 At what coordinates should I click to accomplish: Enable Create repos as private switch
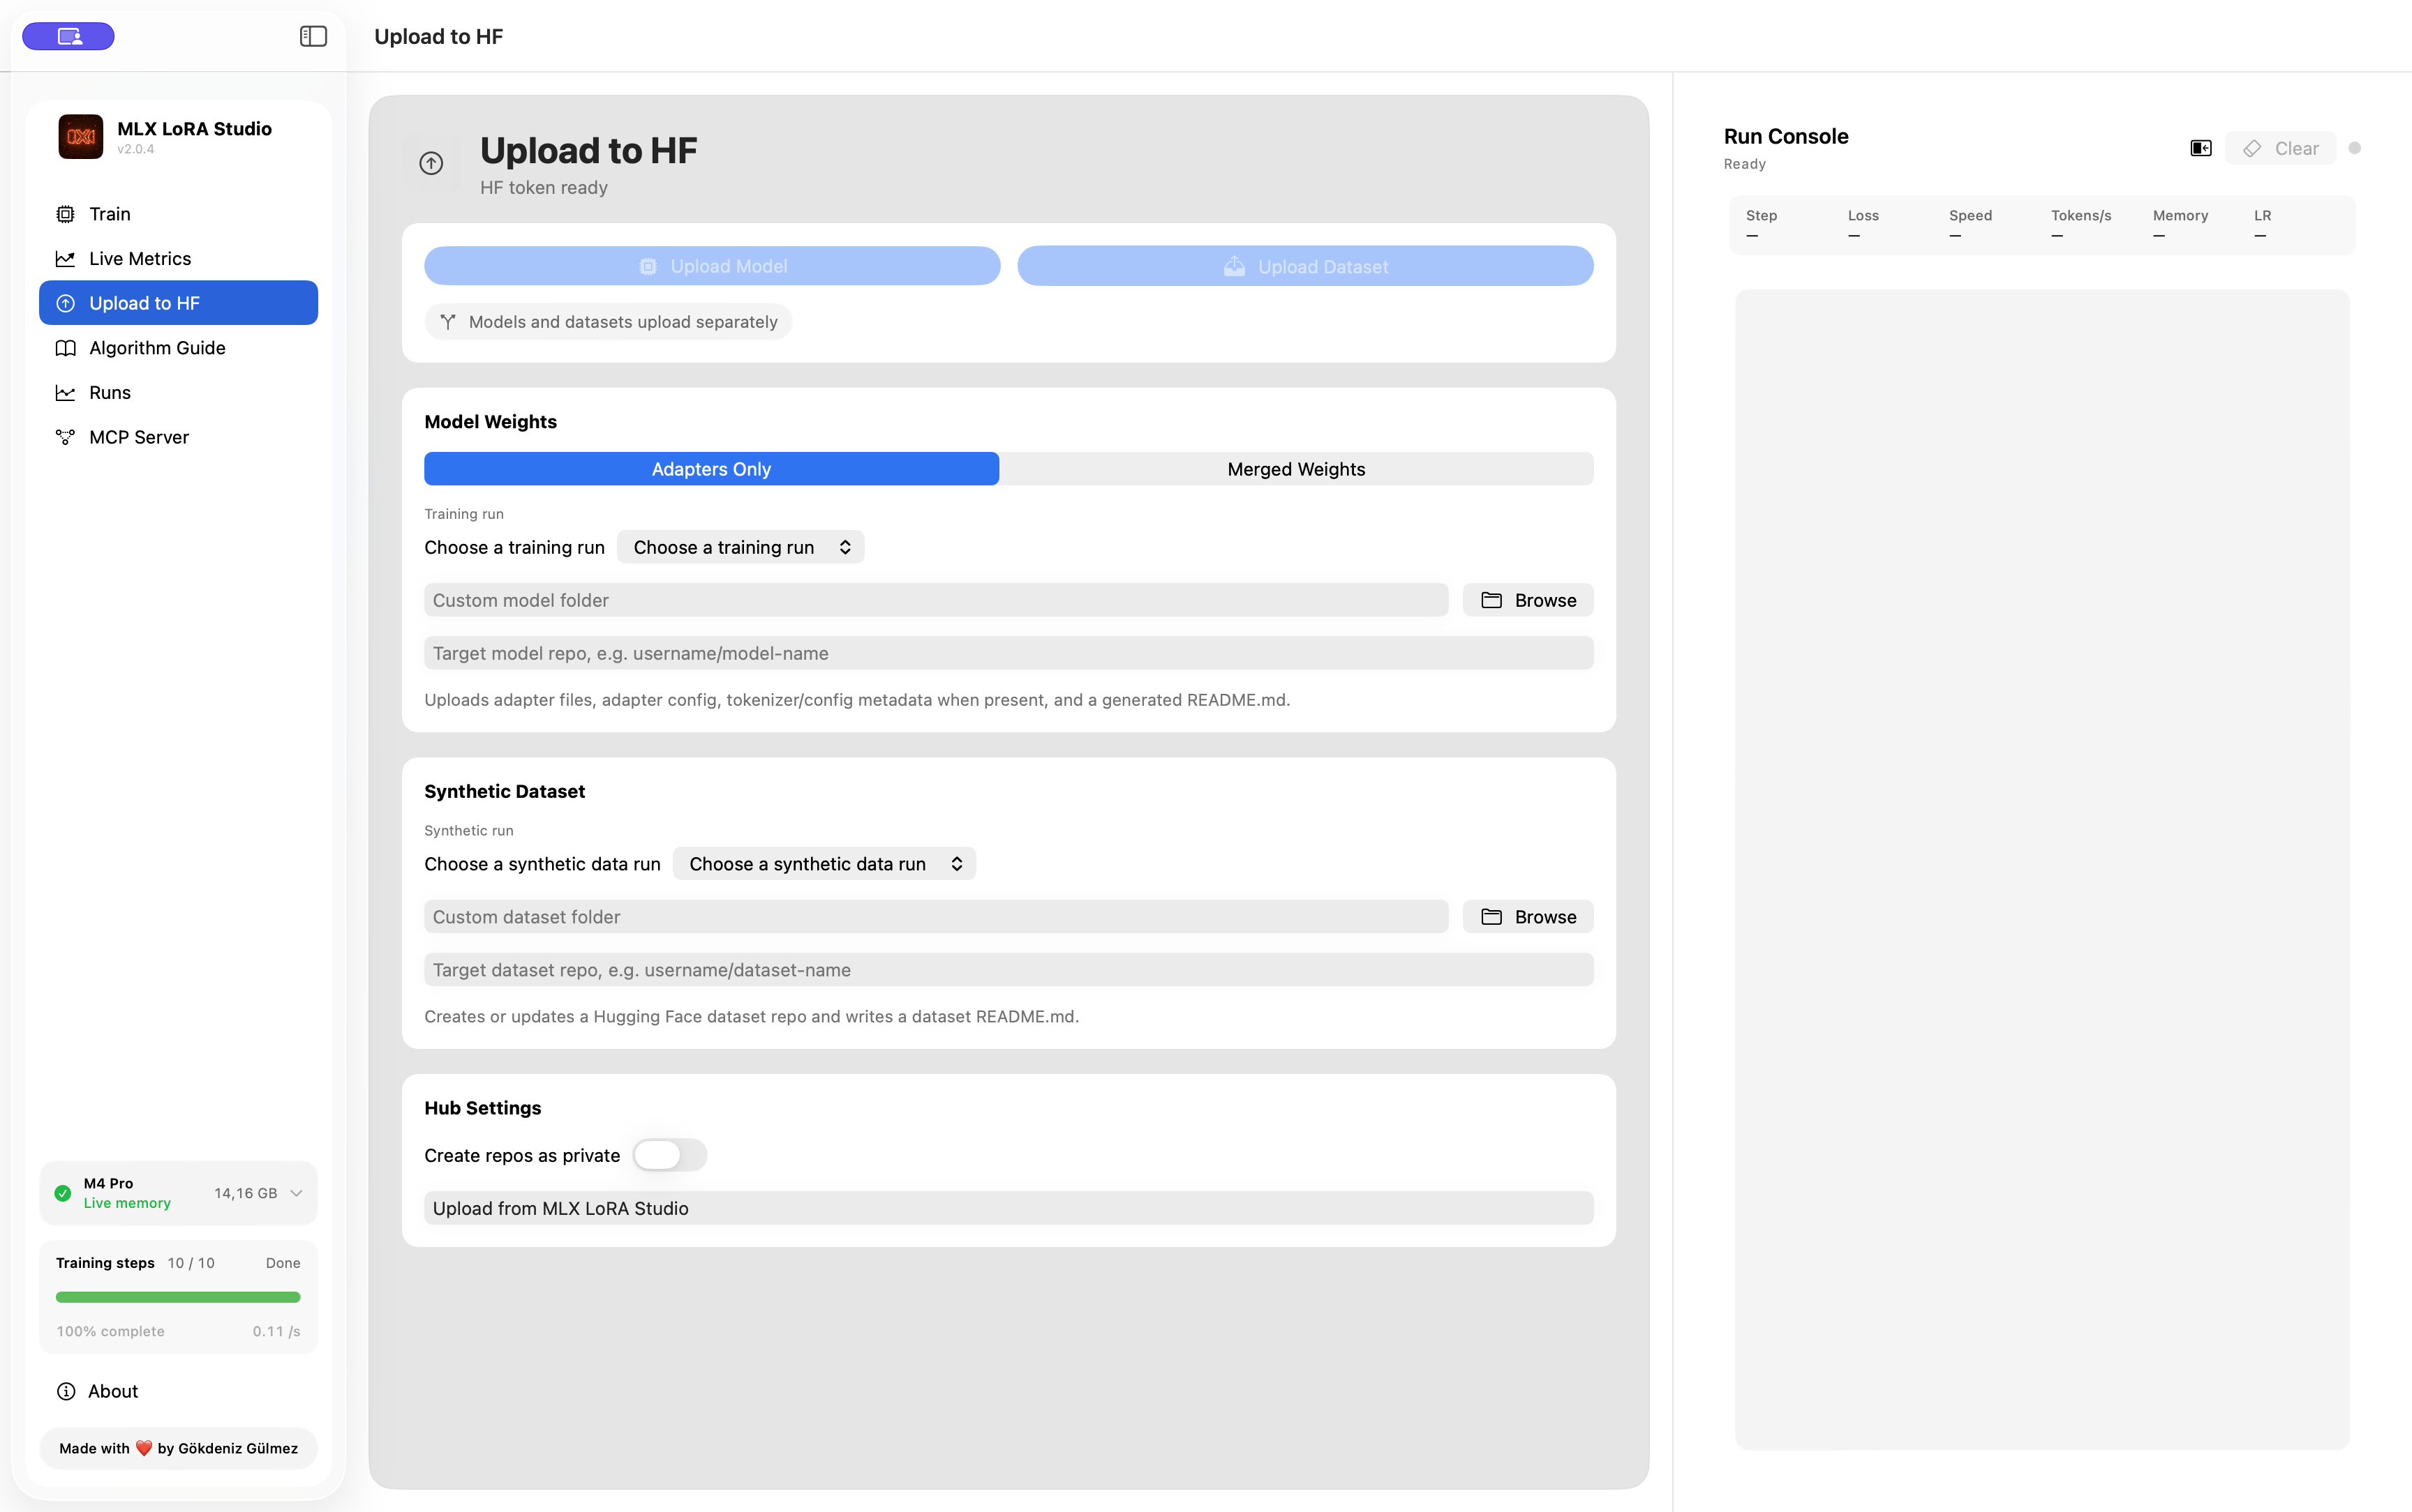pos(669,1155)
